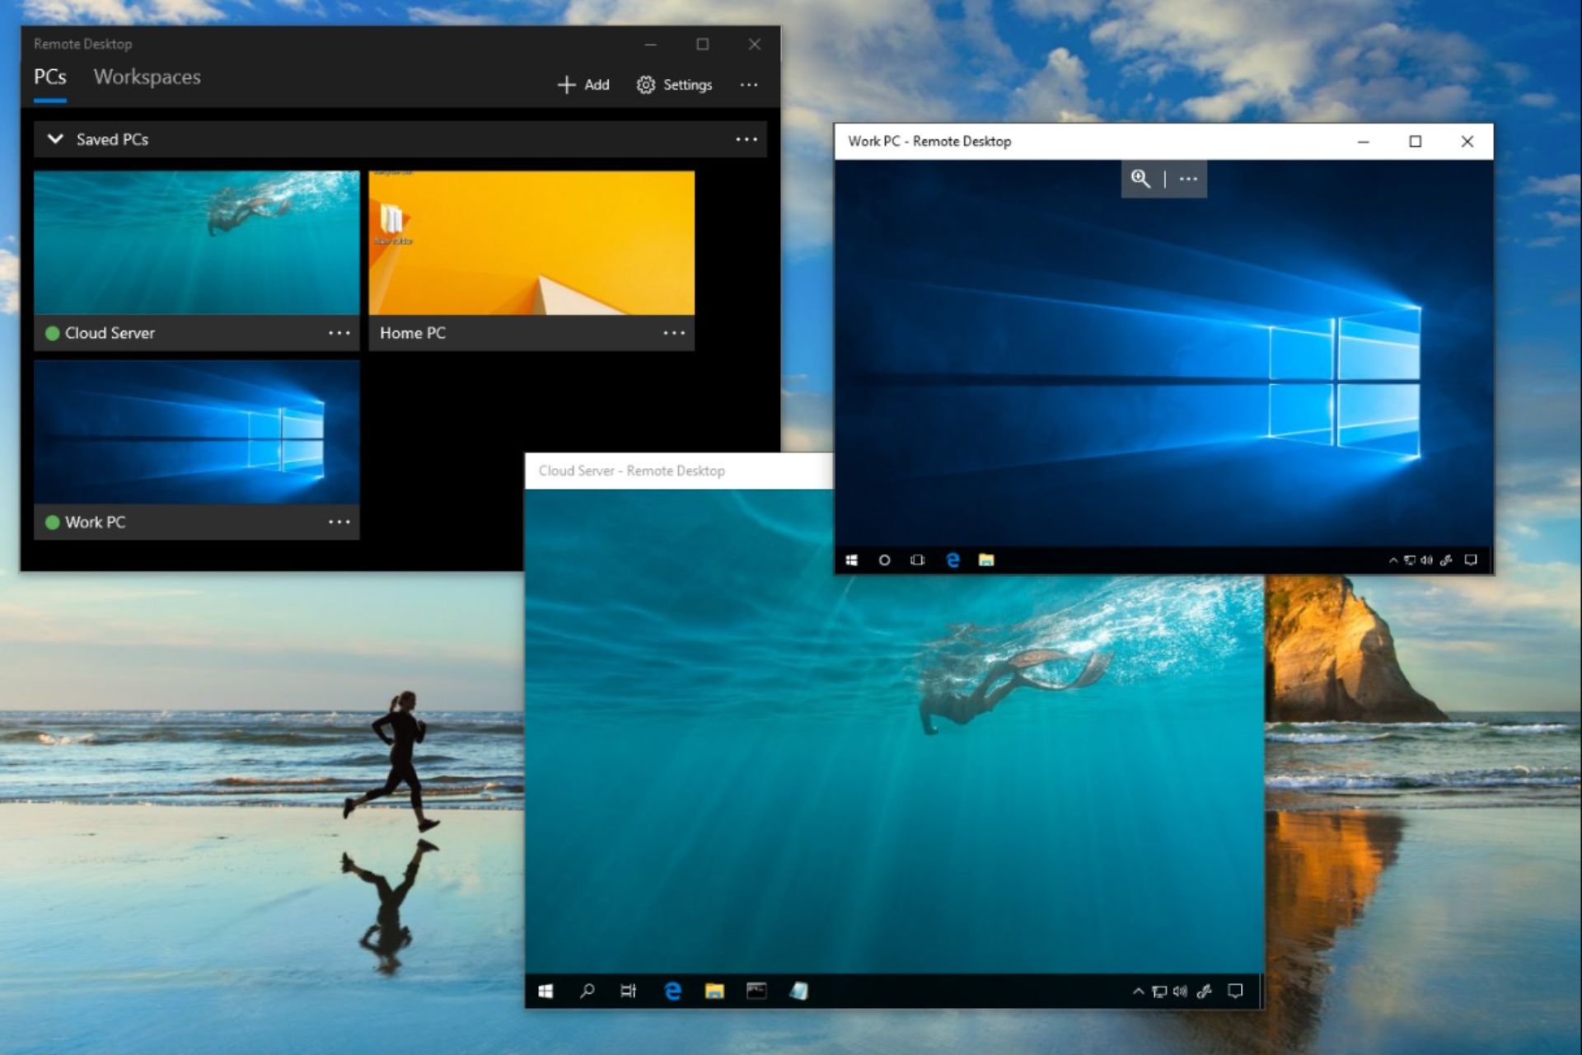
Task: Switch to the PCs tab
Action: click(50, 77)
